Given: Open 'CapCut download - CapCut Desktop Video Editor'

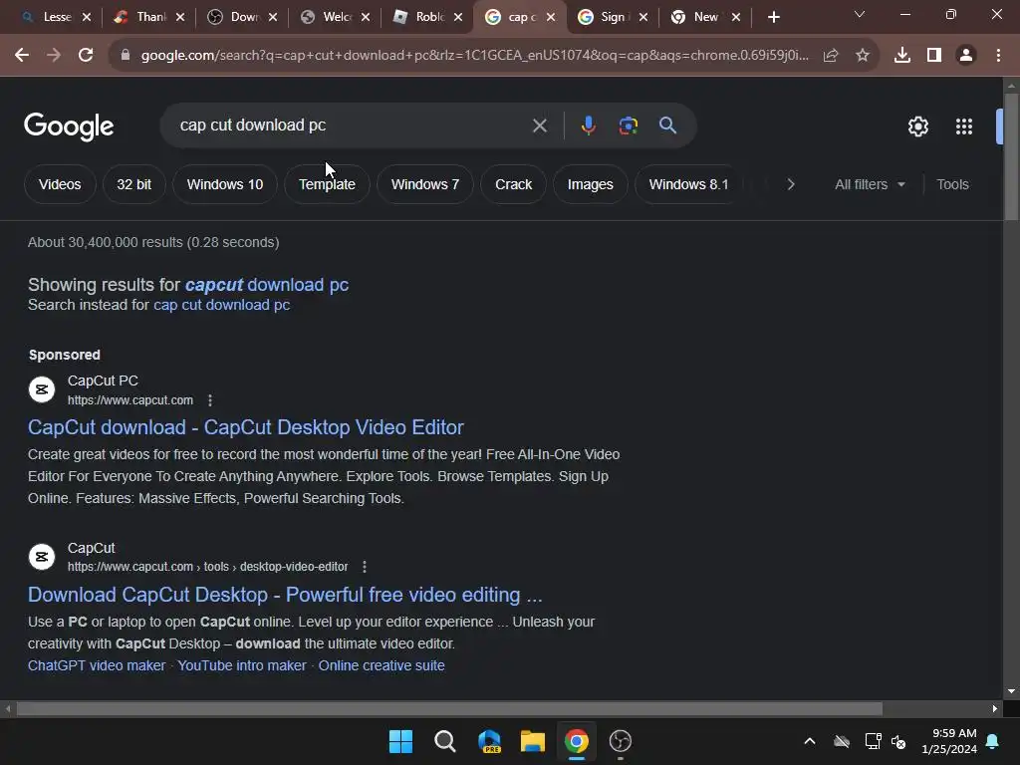Looking at the screenshot, I should 246,427.
